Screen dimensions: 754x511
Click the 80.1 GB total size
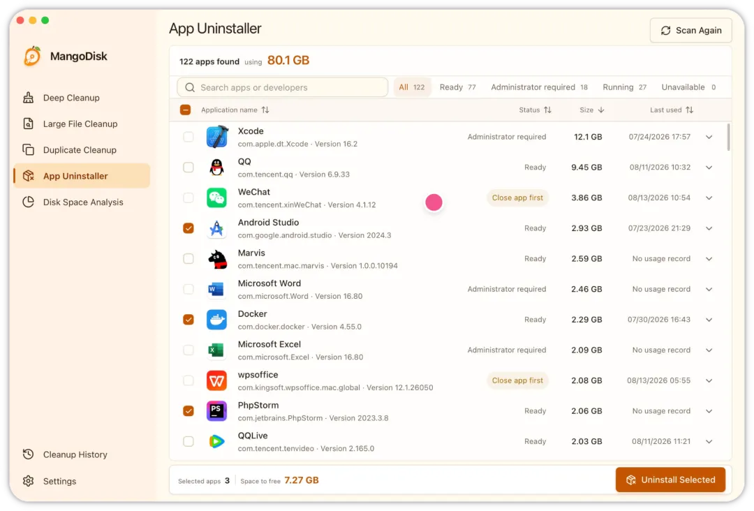288,61
